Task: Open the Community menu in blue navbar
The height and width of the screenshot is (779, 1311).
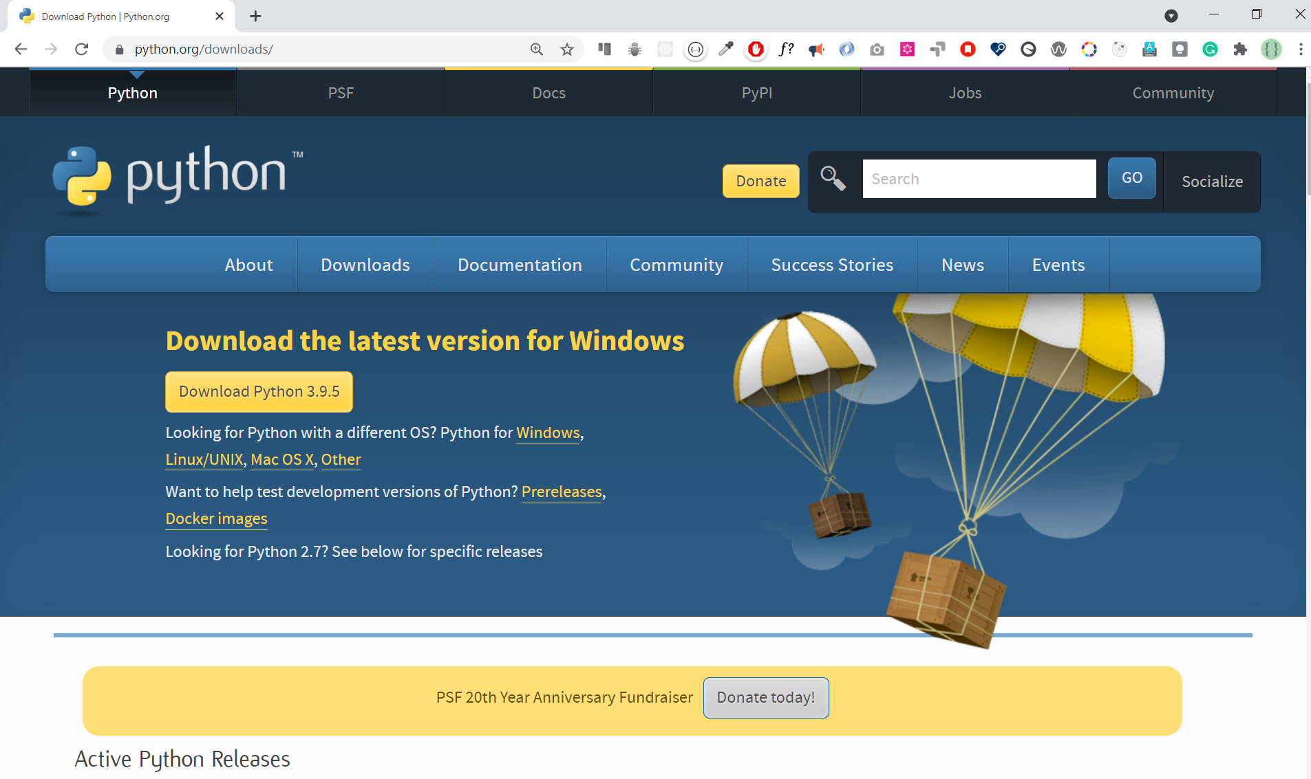Action: point(676,265)
